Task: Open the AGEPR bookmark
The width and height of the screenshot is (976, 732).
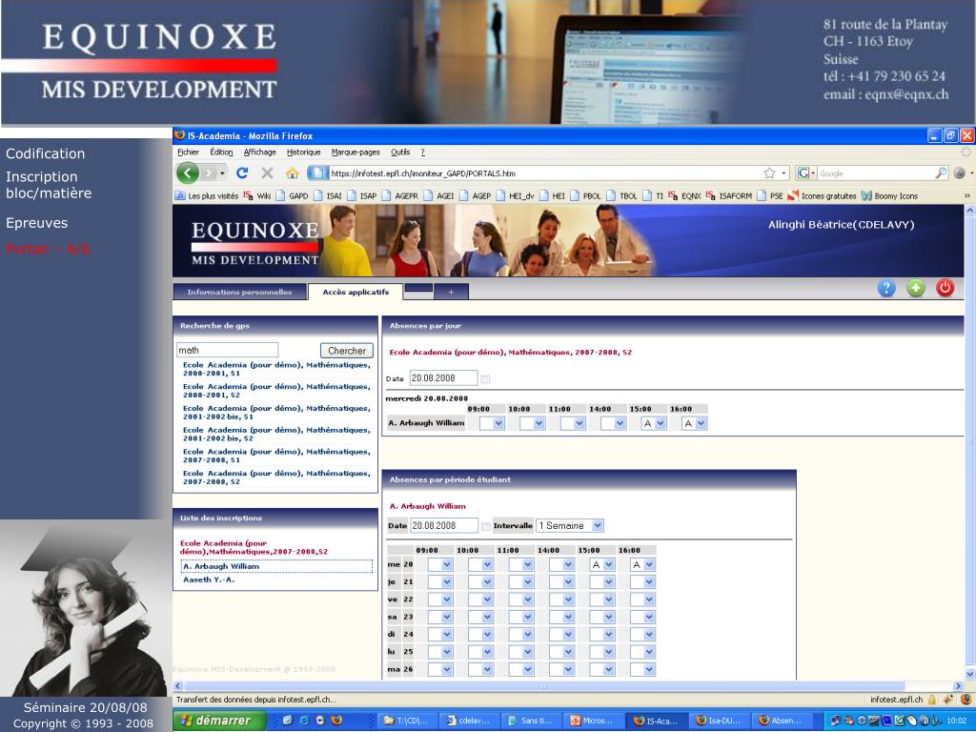Action: pos(401,195)
